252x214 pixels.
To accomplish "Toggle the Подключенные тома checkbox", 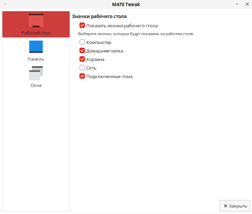I will [x=82, y=76].
